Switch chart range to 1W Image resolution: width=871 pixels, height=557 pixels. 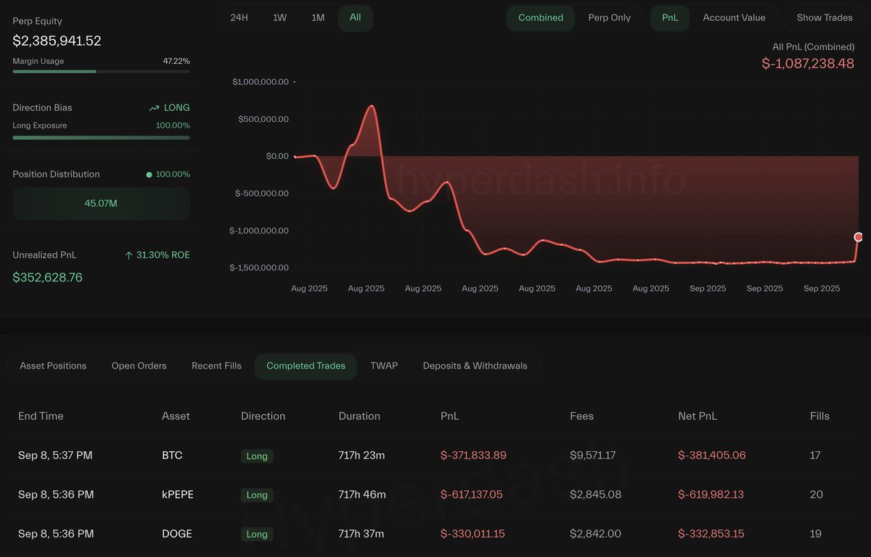point(279,17)
